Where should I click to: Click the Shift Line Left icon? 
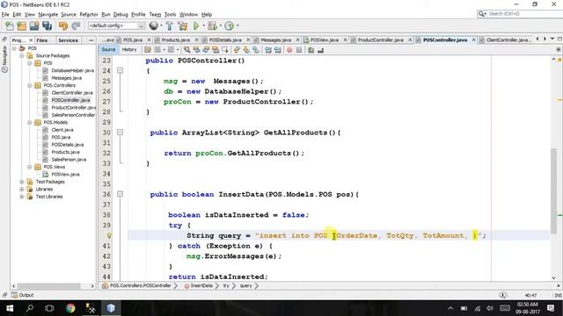(267, 50)
